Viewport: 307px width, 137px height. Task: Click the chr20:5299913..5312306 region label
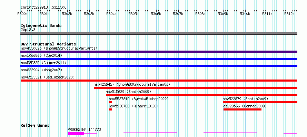(44, 8)
